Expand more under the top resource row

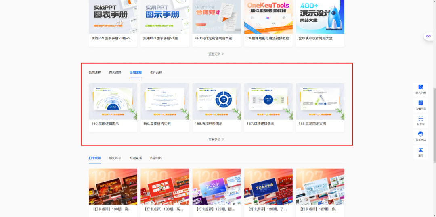[216, 54]
